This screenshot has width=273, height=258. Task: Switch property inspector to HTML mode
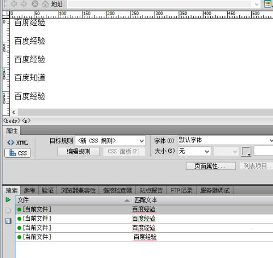pos(17,142)
